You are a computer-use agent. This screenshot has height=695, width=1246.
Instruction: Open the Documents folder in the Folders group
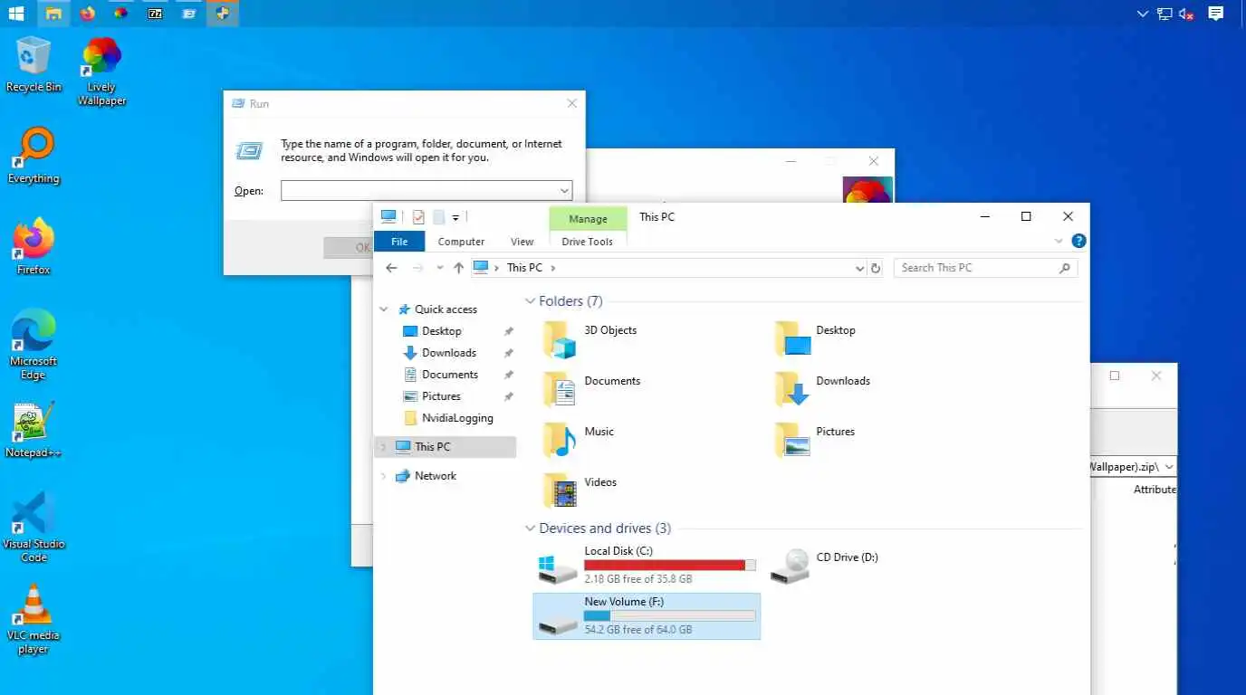click(x=591, y=388)
